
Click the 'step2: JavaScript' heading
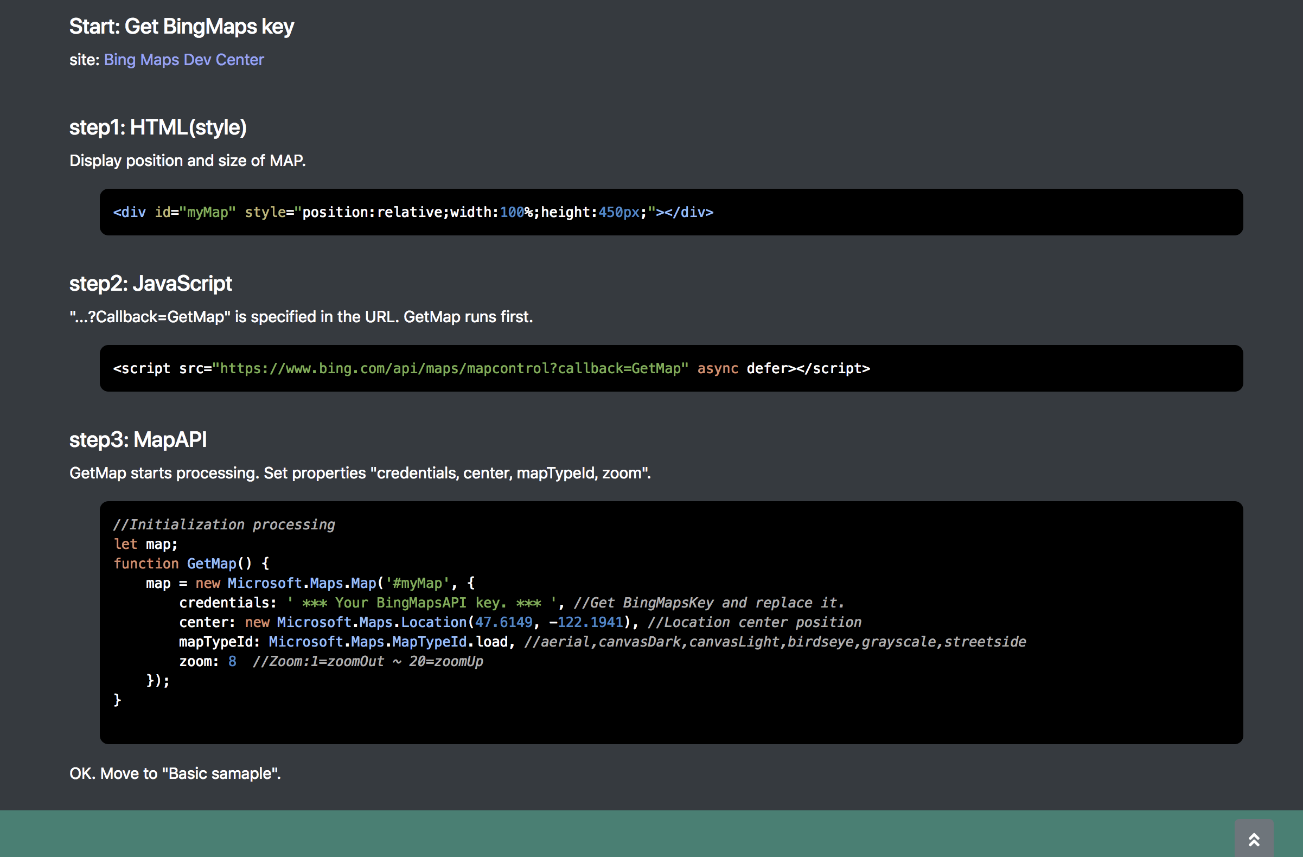tap(151, 284)
